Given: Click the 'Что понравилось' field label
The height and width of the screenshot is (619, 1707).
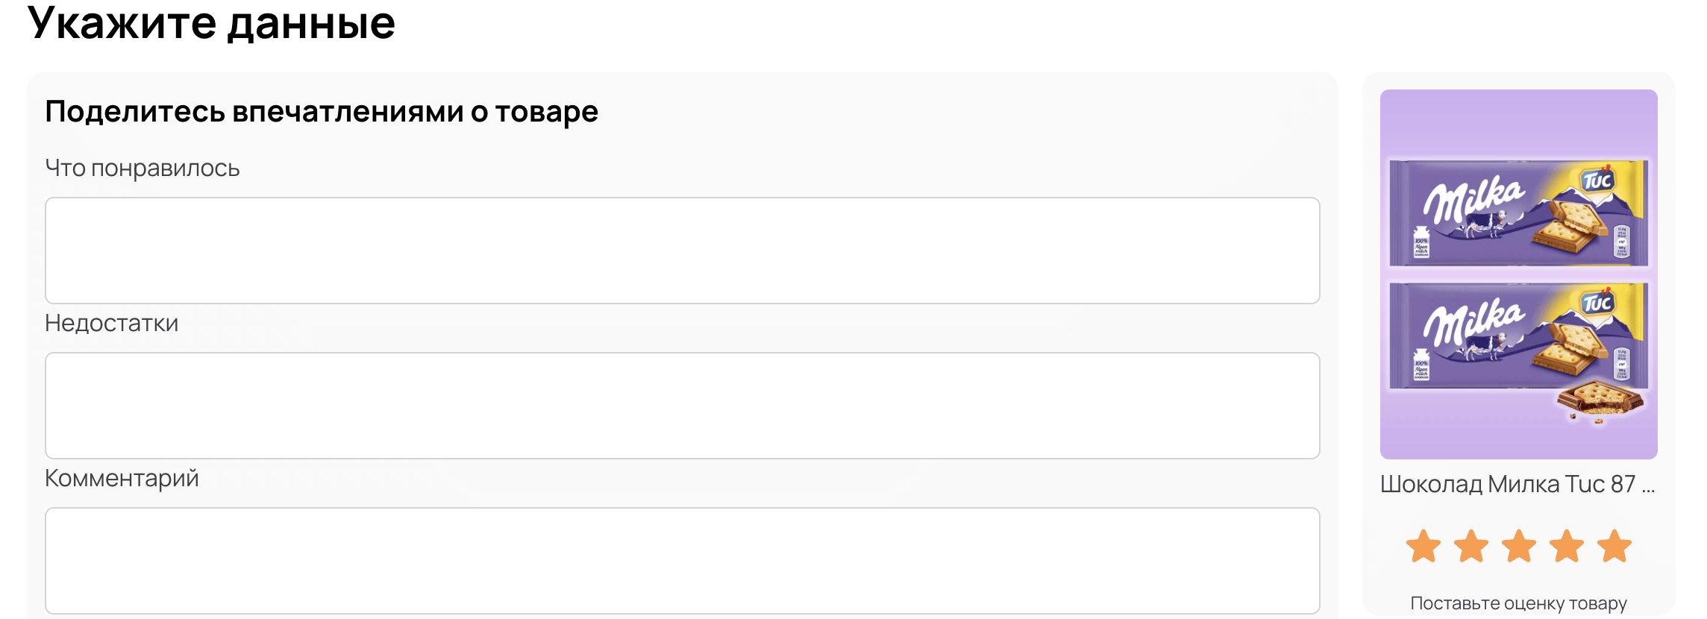Looking at the screenshot, I should 142,169.
